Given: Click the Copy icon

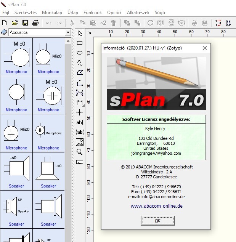Looking at the screenshot, I should [82, 23].
